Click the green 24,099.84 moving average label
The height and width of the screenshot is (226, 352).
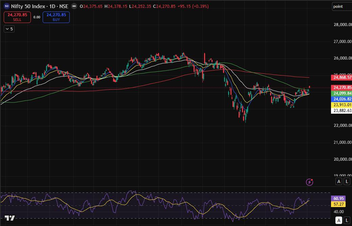click(342, 93)
